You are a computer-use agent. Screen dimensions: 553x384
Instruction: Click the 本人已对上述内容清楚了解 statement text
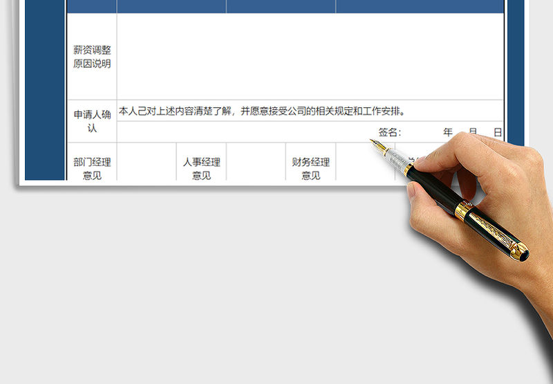pos(261,111)
